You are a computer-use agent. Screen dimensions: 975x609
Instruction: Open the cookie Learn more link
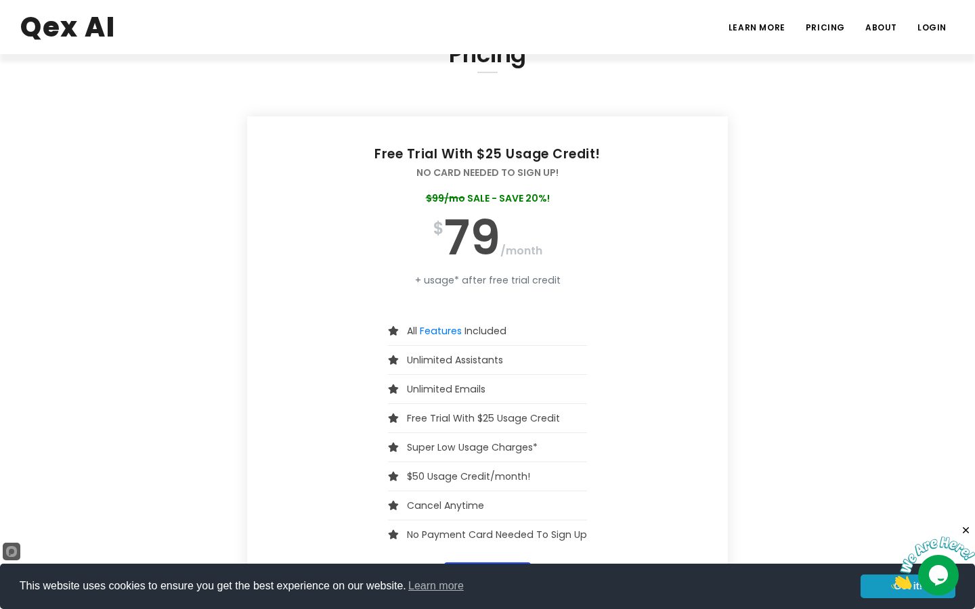click(436, 586)
